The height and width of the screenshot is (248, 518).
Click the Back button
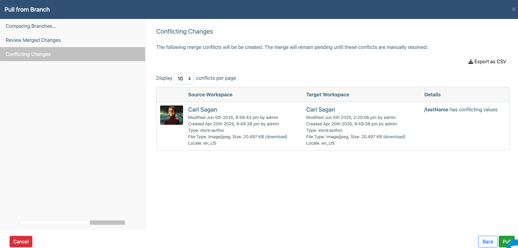488,242
